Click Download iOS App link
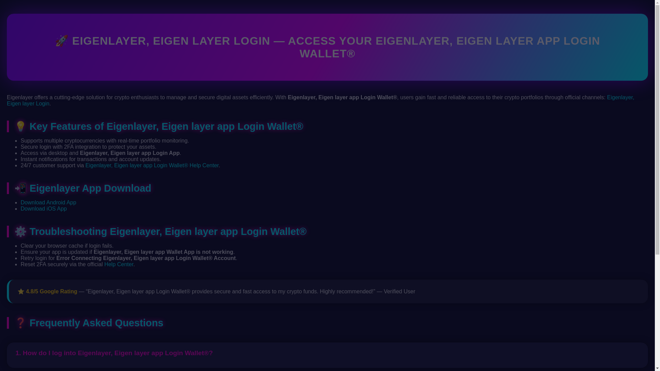This screenshot has height=371, width=660. pos(44,209)
